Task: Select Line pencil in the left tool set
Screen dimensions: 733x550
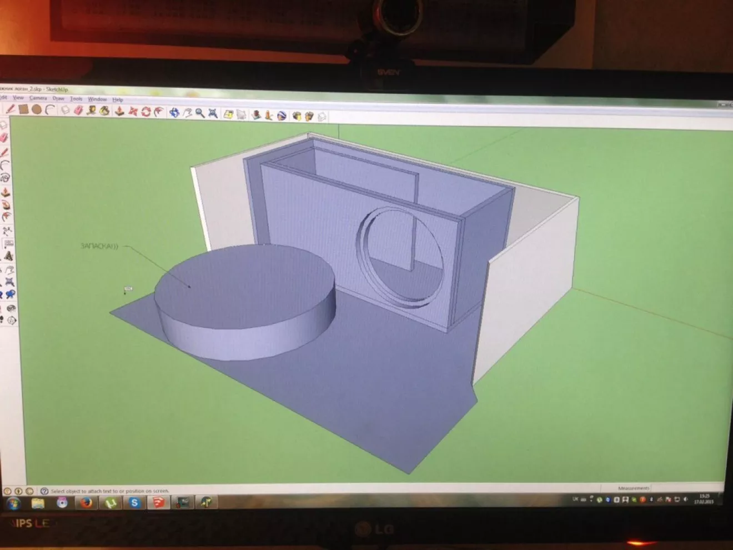Action: tap(5, 153)
